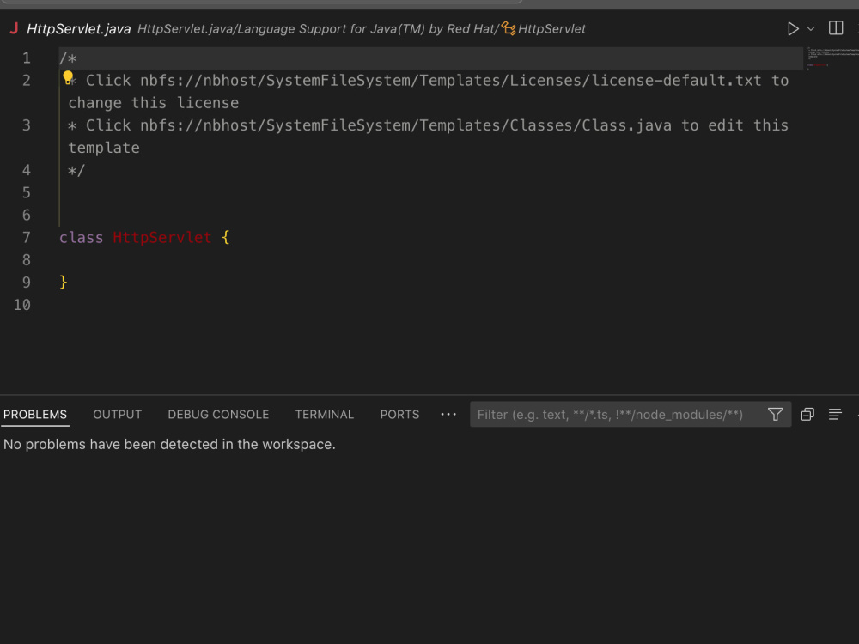Image resolution: width=859 pixels, height=644 pixels.
Task: Select Language Support for Java breadcrumb segment
Action: pos(367,29)
